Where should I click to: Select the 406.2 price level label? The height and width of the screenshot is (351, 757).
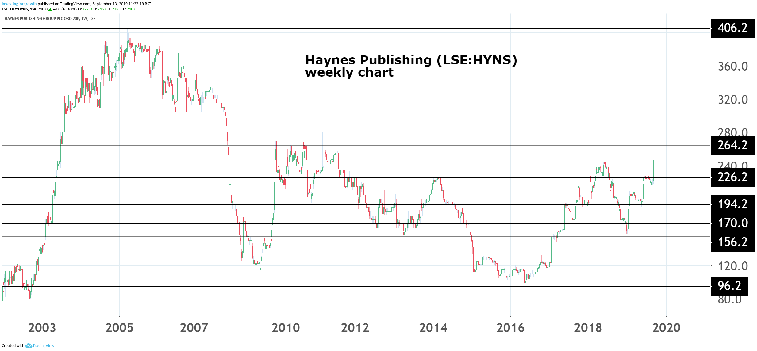[x=732, y=28]
